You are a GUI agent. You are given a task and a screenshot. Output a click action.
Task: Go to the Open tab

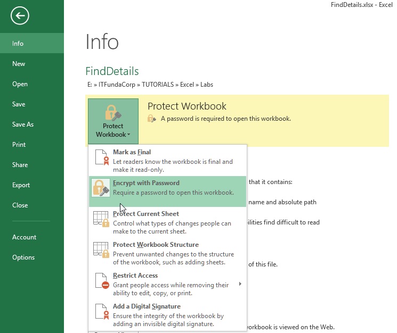pyautogui.click(x=32, y=84)
